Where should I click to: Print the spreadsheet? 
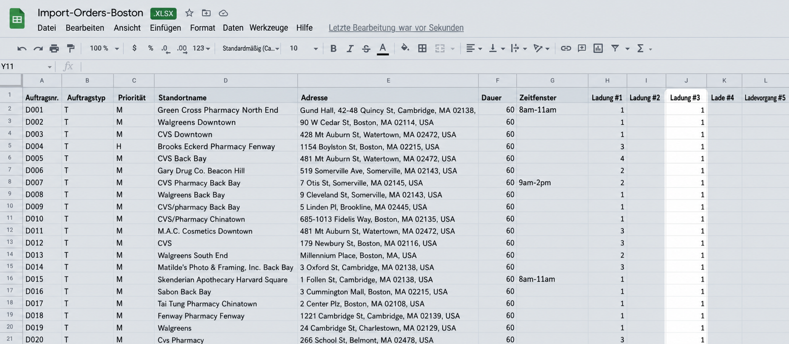54,48
